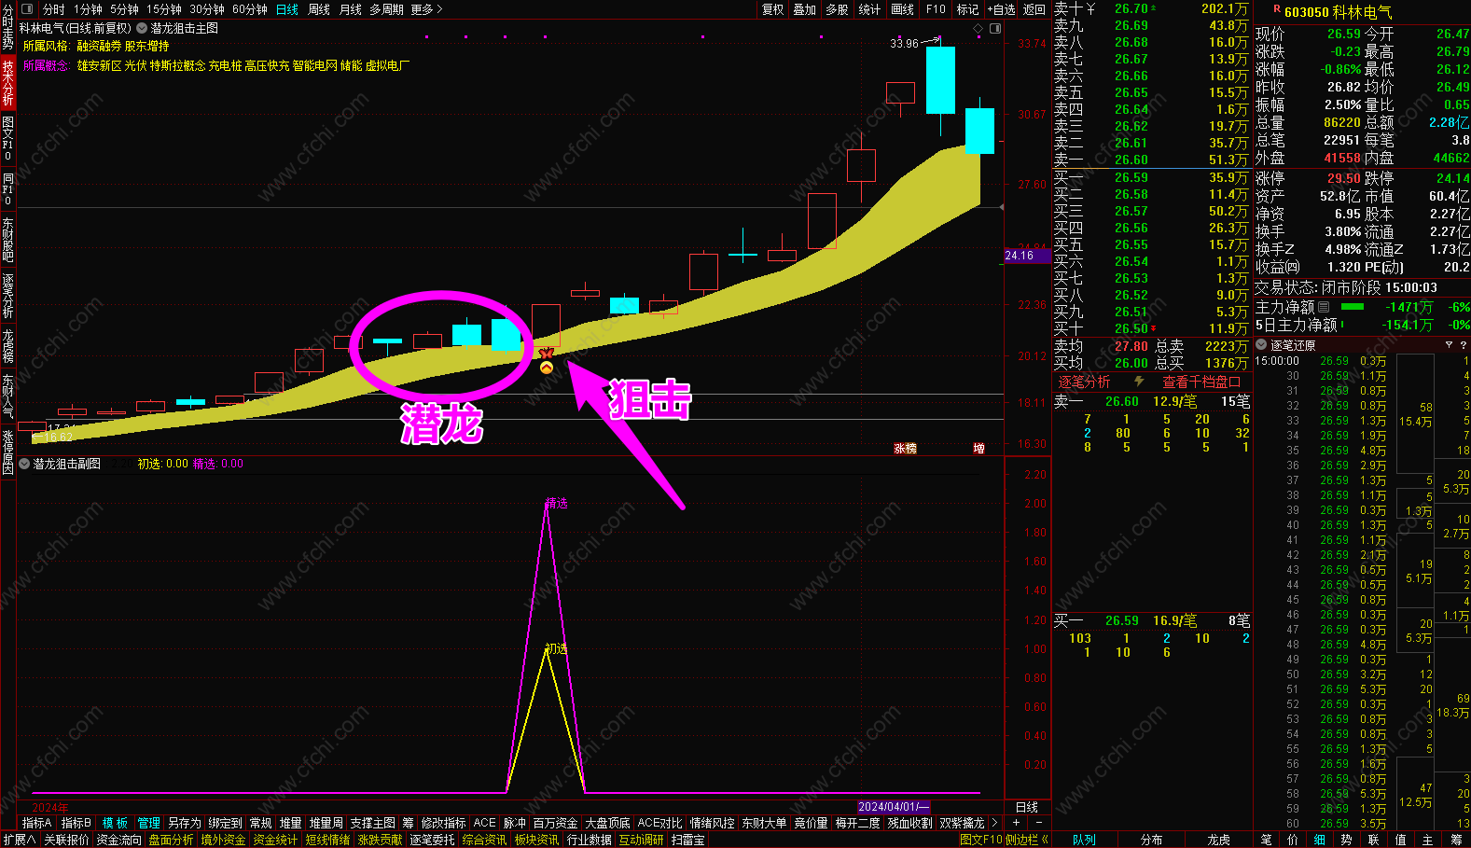Select the 队列 tab in the right panel

(1084, 840)
